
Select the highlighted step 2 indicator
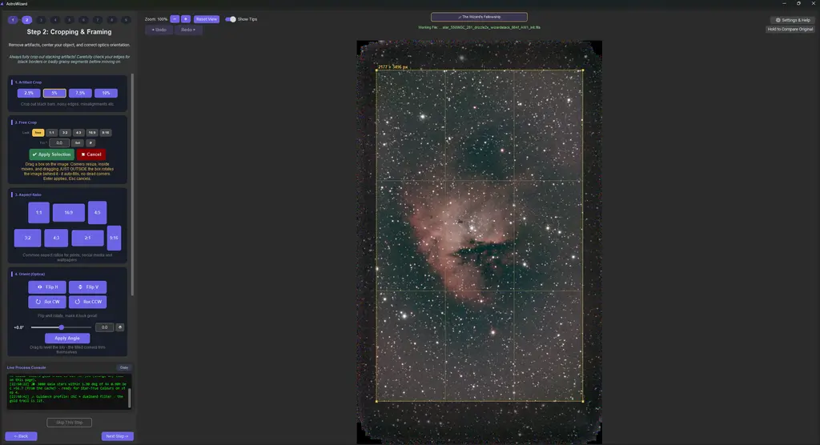pyautogui.click(x=26, y=20)
